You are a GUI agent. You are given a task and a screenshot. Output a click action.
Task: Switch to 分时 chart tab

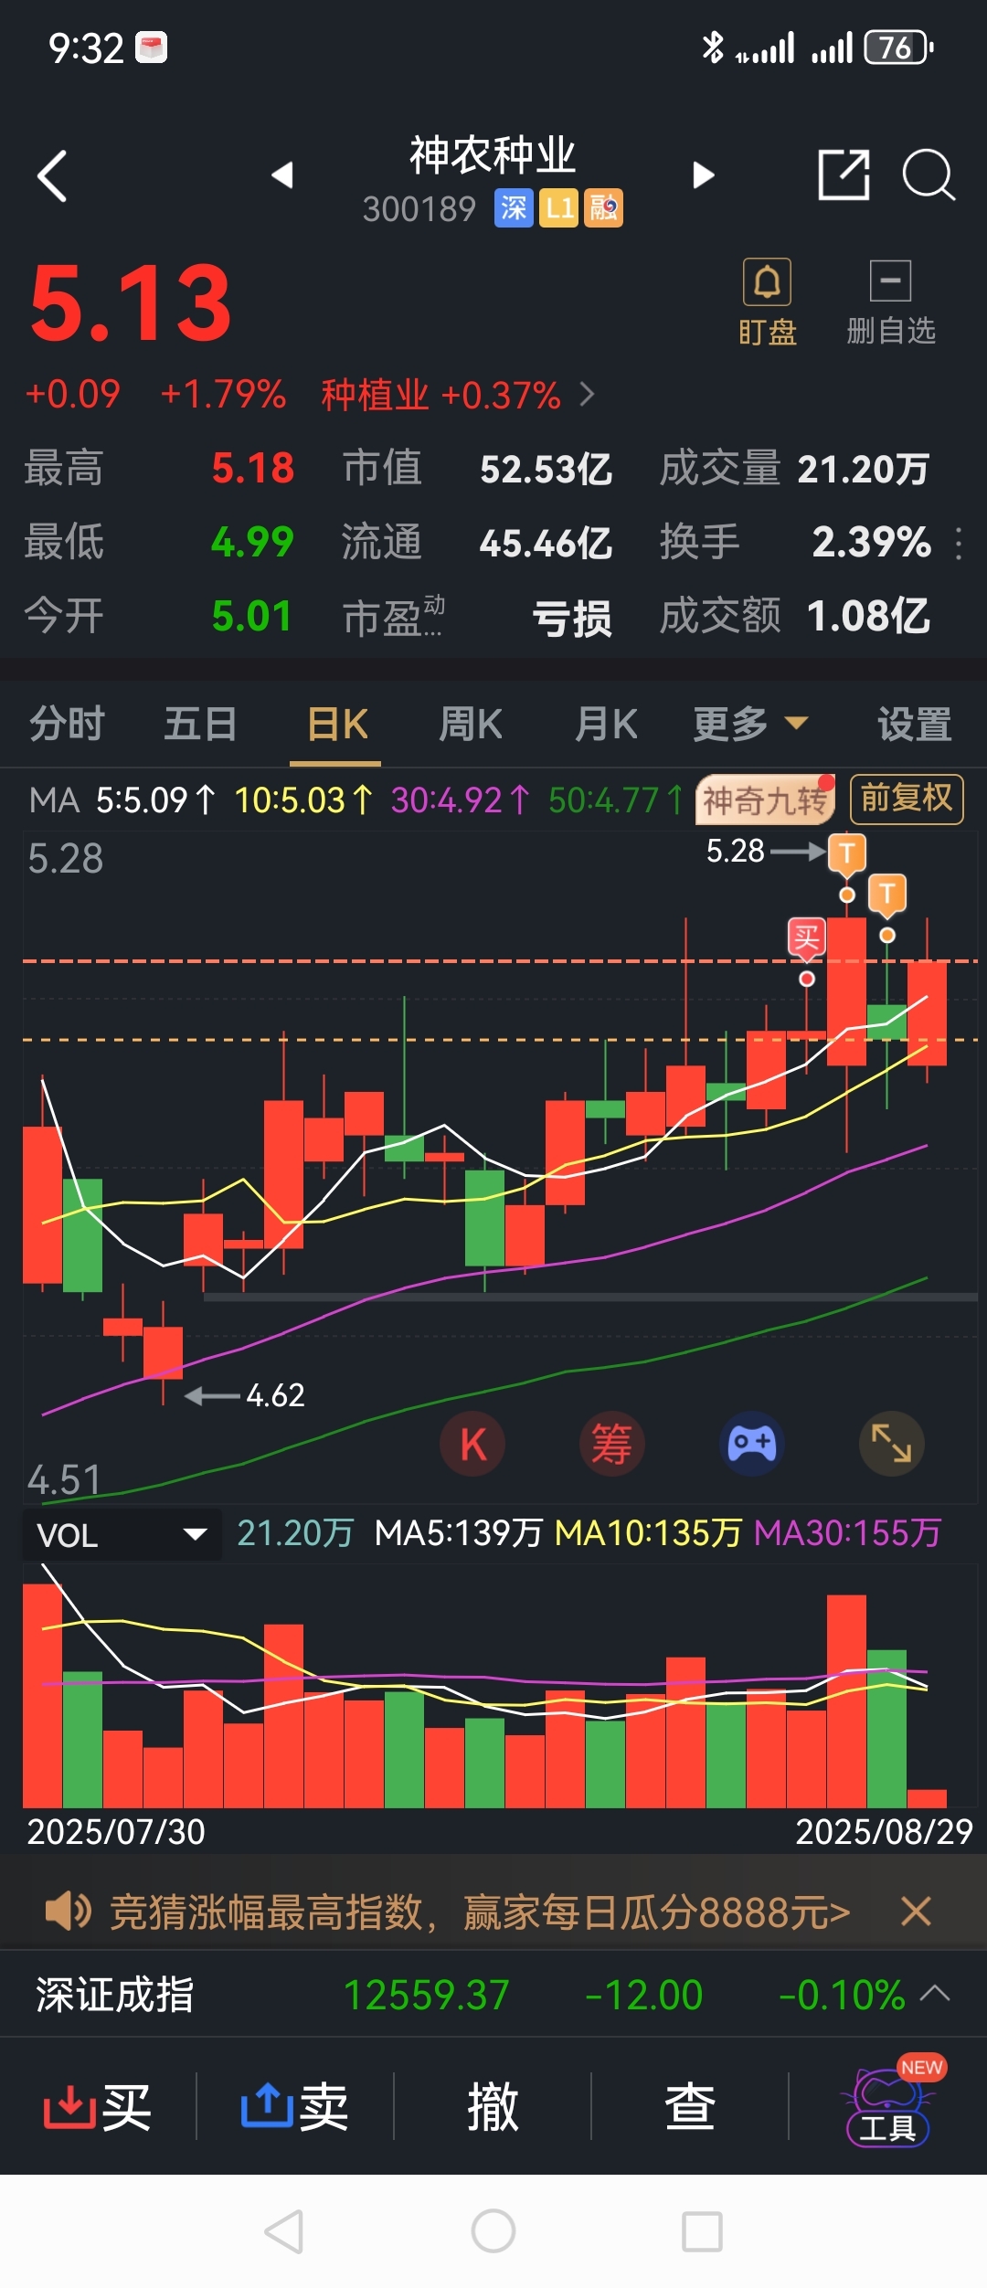click(67, 725)
